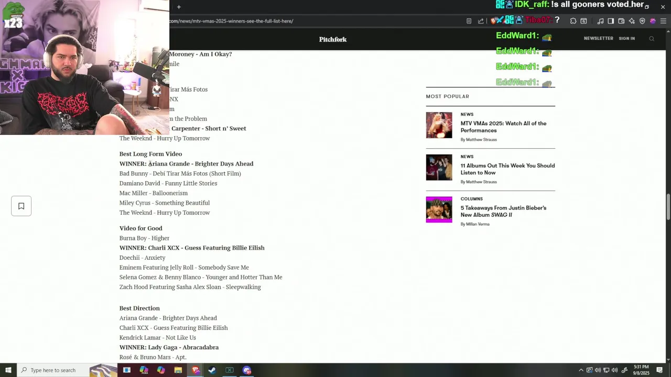Screen dimensions: 671x377
Task: Click WINNER: Charli XCX - Guess Featuring Billie Eilish
Action: coord(192,248)
